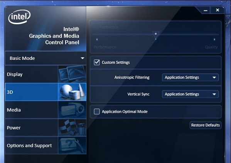
Task: Uncheck the Custom Settings checkbox
Action: pos(97,62)
